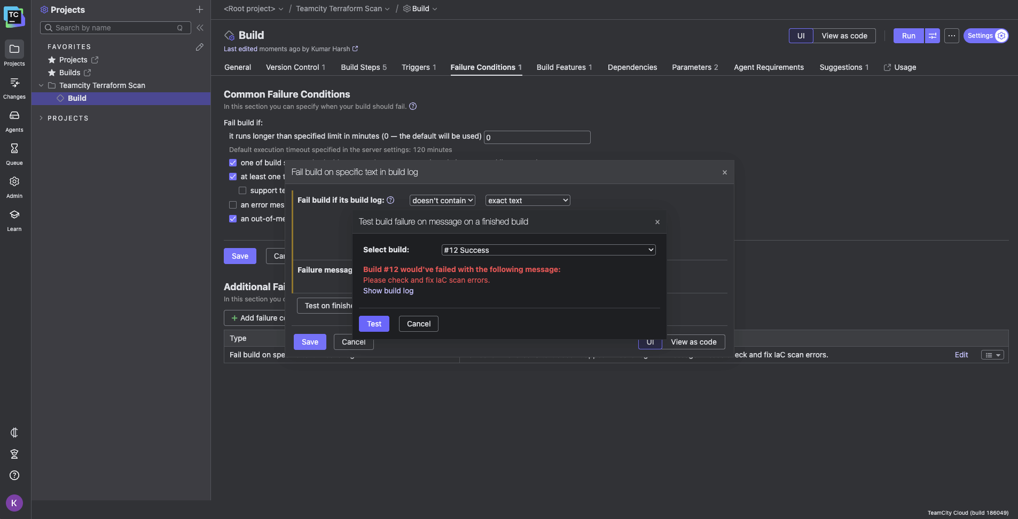Close the Fail build on specific text dialog
Viewport: 1018px width, 519px height.
(x=725, y=172)
